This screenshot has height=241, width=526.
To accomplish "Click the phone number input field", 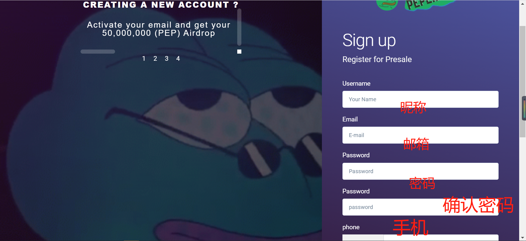I will [x=441, y=238].
